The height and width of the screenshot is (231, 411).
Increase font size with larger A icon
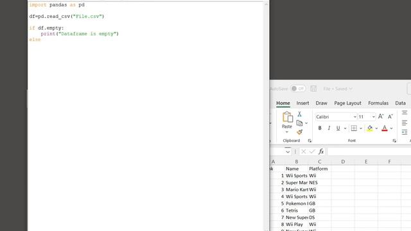(x=381, y=117)
